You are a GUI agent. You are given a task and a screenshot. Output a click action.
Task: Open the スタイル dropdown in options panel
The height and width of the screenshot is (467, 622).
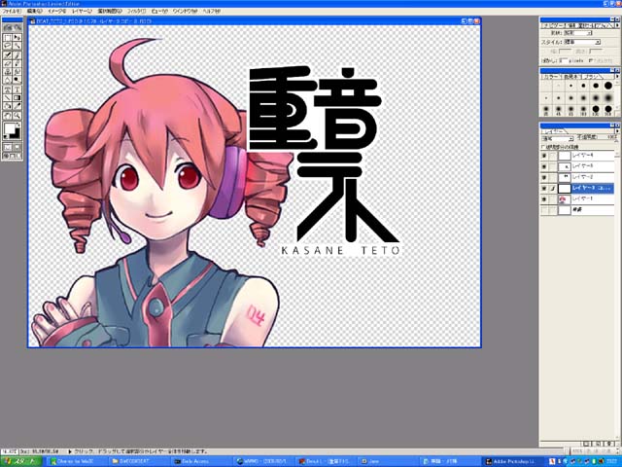pos(586,42)
